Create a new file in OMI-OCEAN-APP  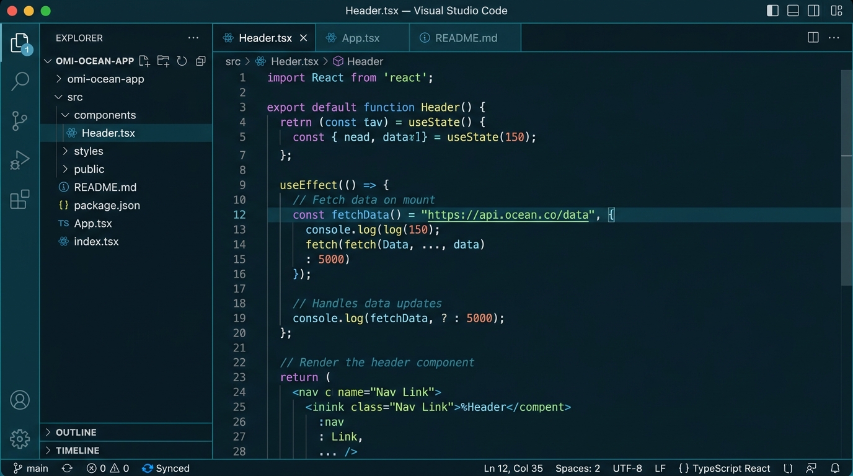coord(144,61)
